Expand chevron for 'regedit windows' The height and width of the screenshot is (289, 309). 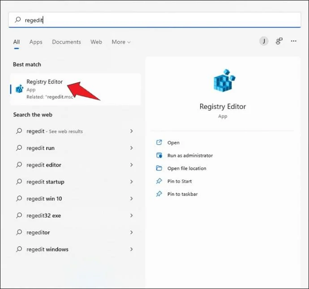click(x=132, y=249)
